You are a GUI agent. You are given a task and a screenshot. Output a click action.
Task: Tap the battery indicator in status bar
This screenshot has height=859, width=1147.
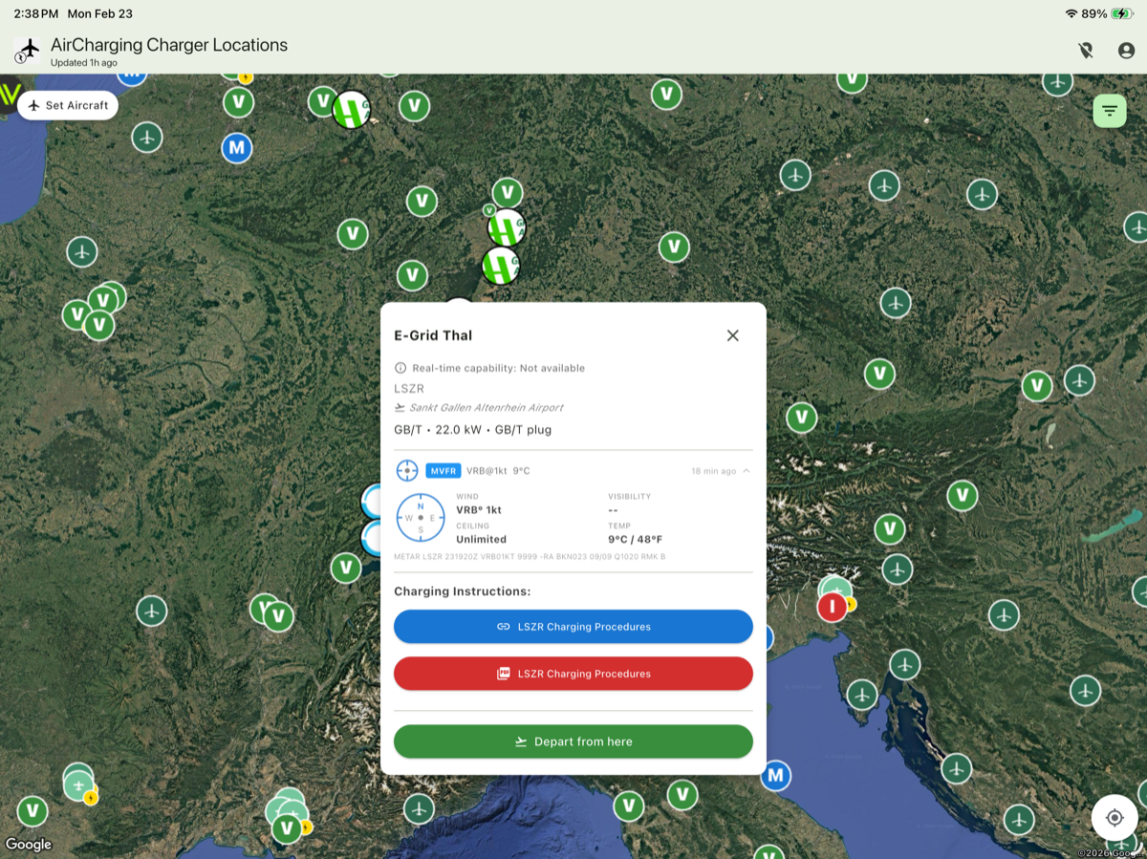point(1121,14)
